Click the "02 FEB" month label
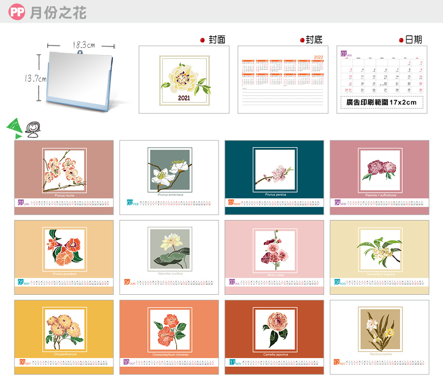The image size is (443, 386). [133, 203]
